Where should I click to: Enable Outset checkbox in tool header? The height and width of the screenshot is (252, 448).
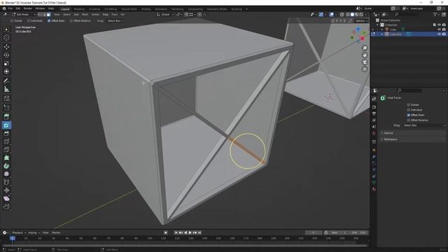12,21
